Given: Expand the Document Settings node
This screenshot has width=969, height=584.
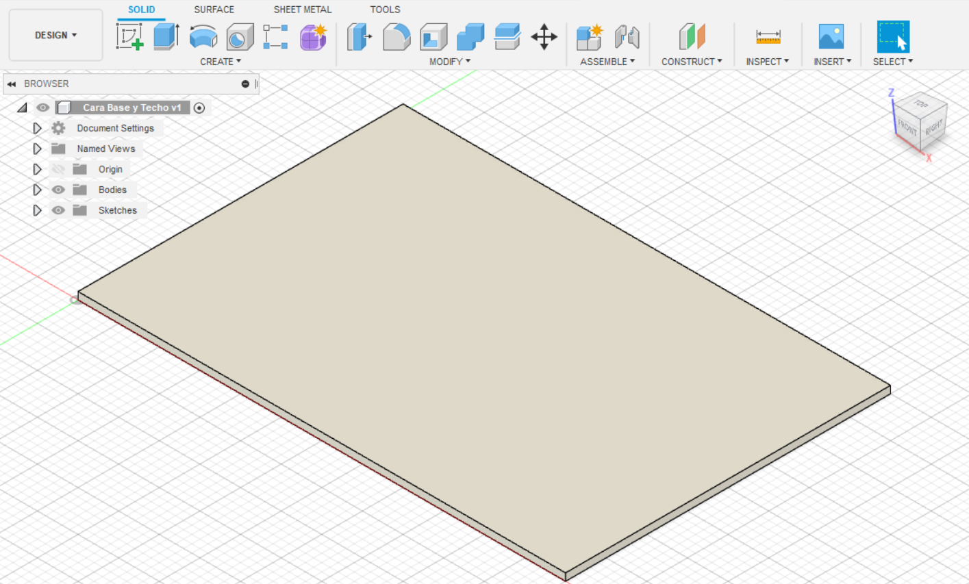Looking at the screenshot, I should (37, 128).
